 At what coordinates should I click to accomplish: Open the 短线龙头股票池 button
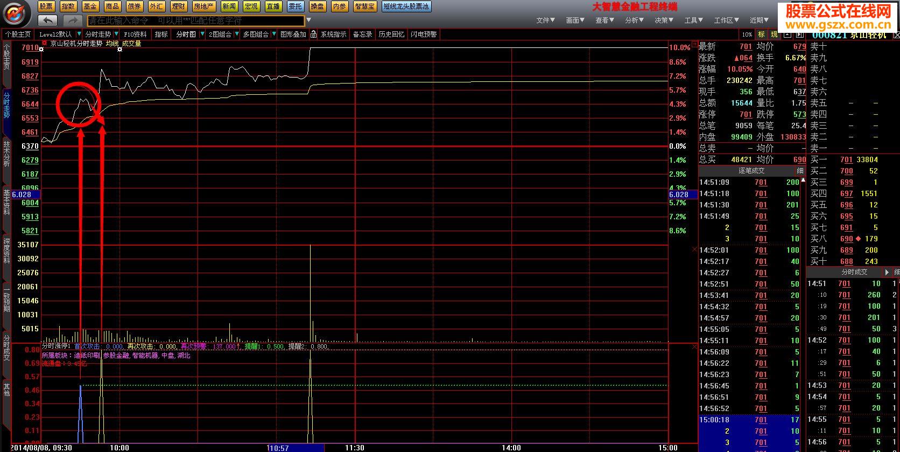click(406, 6)
